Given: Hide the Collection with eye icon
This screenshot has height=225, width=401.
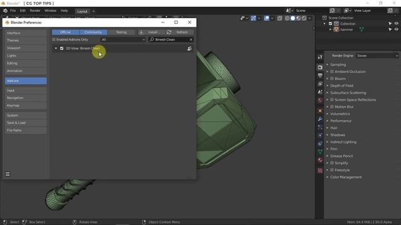Looking at the screenshot, I should [397, 24].
